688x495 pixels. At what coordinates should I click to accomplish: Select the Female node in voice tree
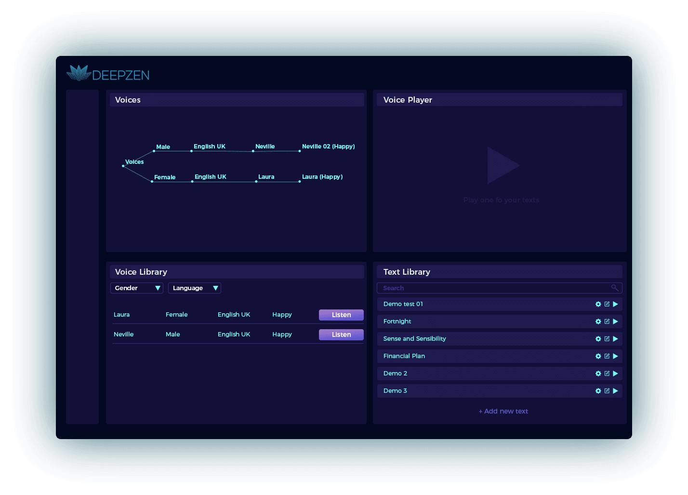pos(165,177)
